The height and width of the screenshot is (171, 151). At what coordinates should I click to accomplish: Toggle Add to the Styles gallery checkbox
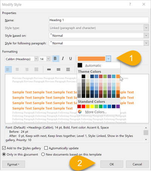tap(4, 148)
